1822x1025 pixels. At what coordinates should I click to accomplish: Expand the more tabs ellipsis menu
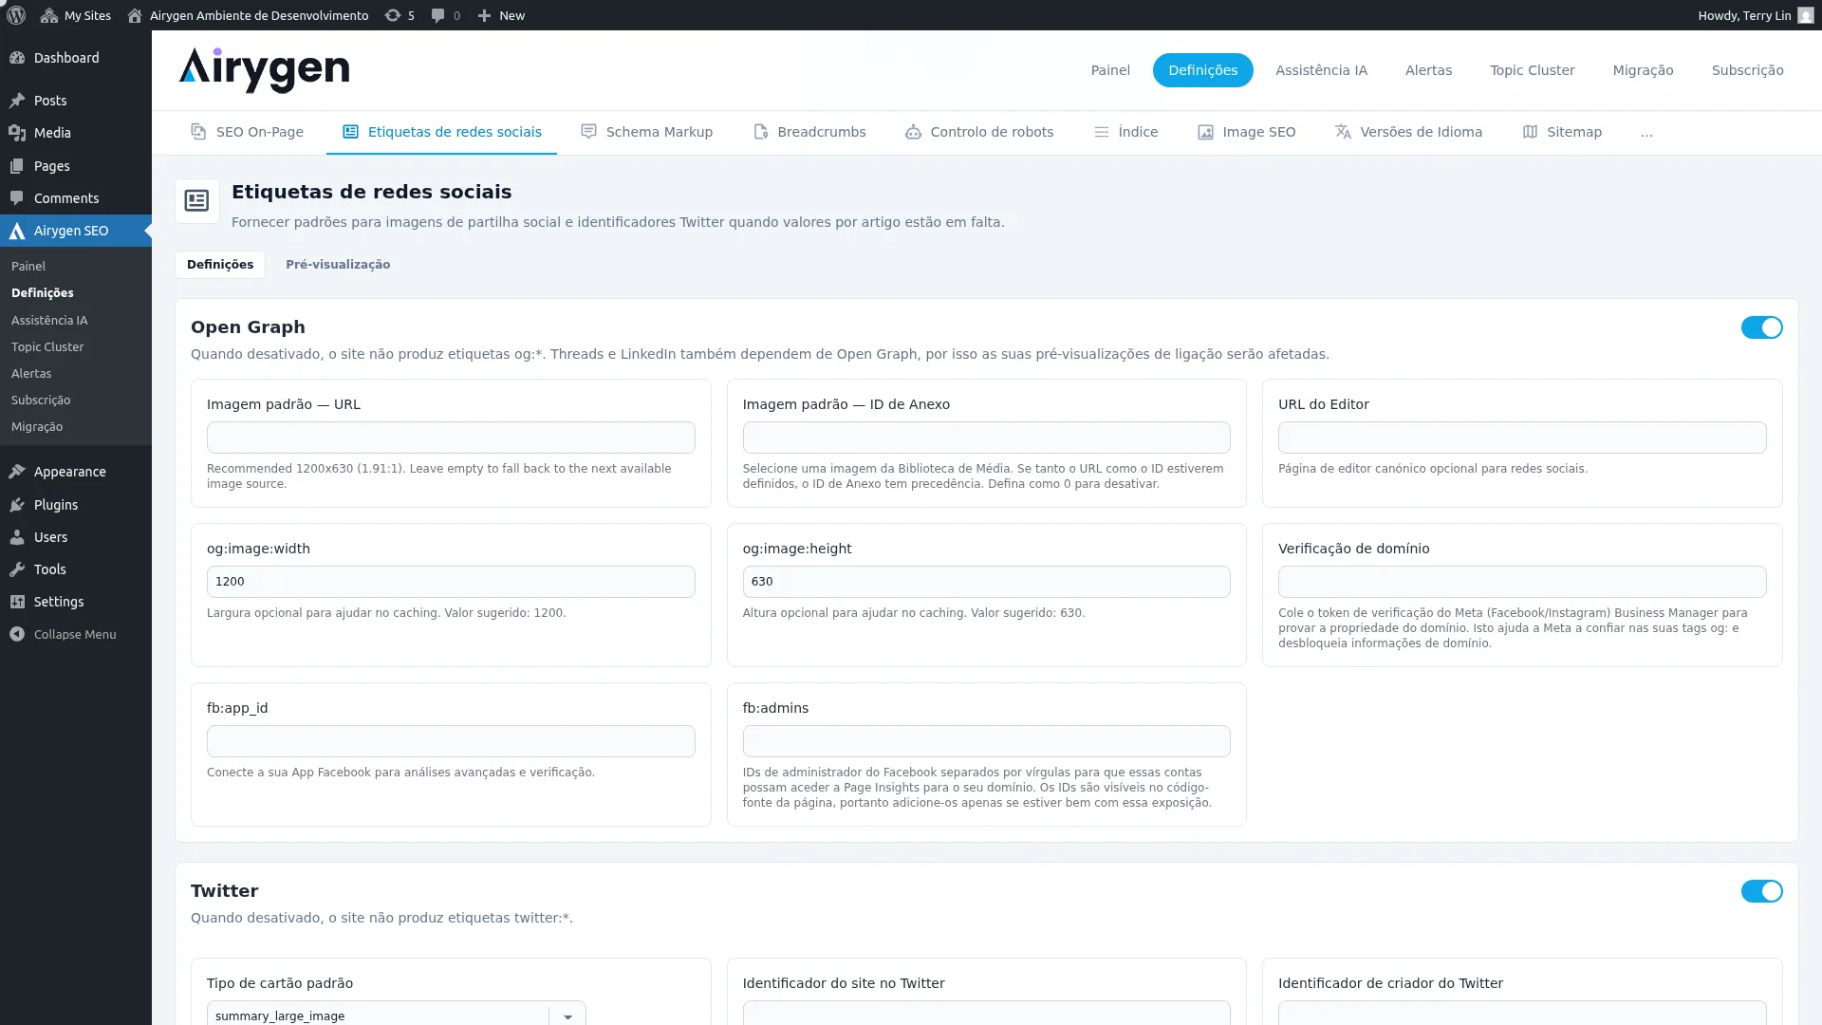coord(1646,133)
